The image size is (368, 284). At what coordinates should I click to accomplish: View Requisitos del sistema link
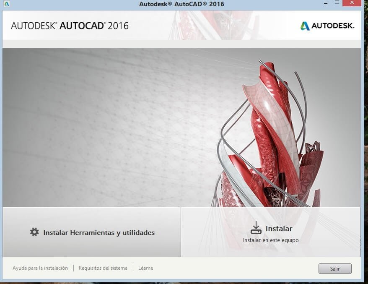tap(103, 268)
